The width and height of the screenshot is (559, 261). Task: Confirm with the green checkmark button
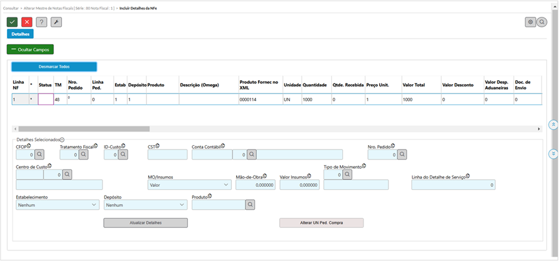pos(12,22)
